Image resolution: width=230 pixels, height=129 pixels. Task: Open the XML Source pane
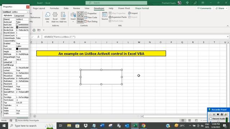[x=105, y=16]
